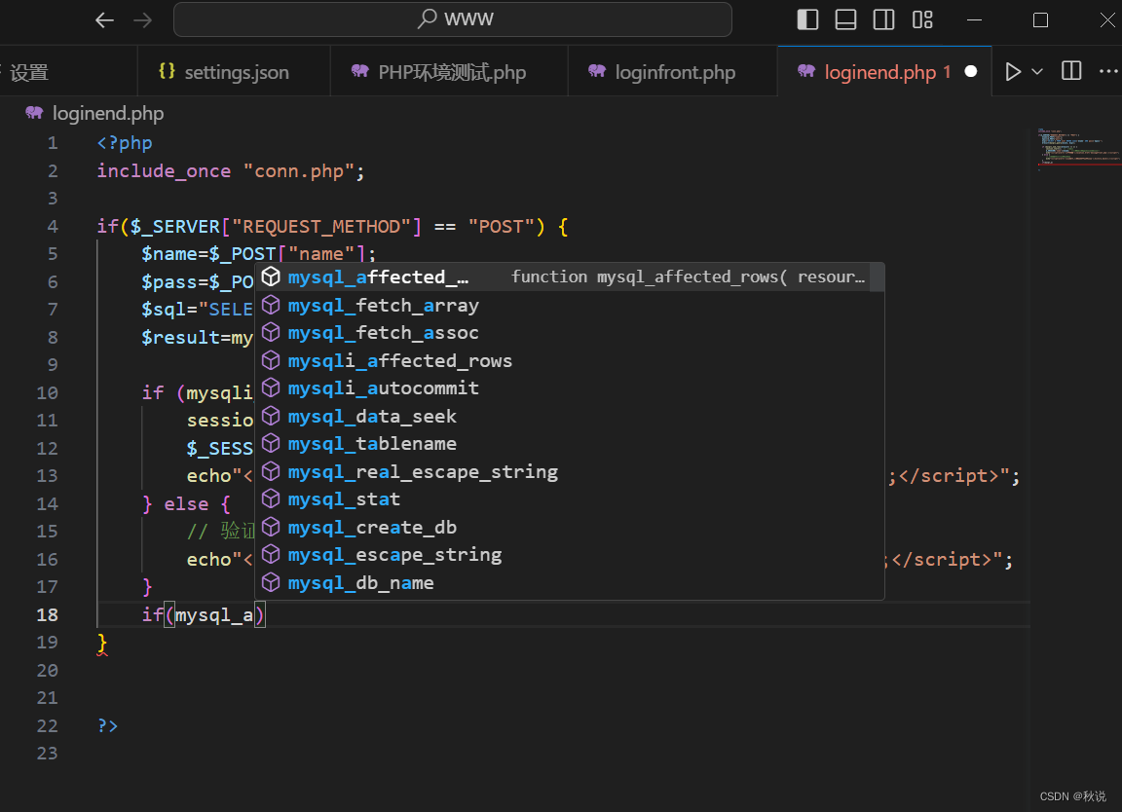Viewport: 1122px width, 812px height.
Task: Choose the mysql_data_seek suggestion
Action: pyautogui.click(x=570, y=417)
